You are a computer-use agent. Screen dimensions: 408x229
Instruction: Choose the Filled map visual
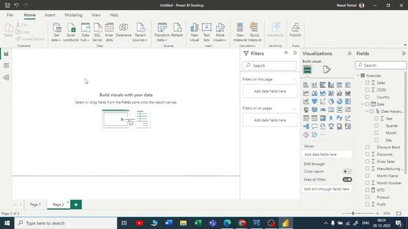(x=314, y=110)
